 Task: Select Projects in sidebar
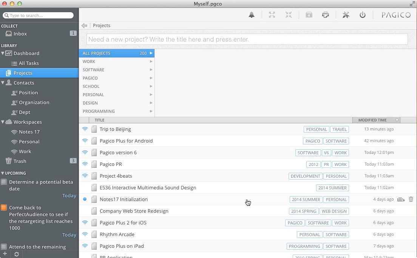[39, 73]
